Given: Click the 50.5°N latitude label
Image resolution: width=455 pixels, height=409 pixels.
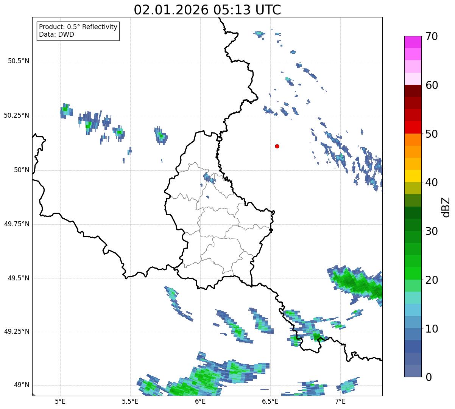Looking at the screenshot, I should [19, 61].
